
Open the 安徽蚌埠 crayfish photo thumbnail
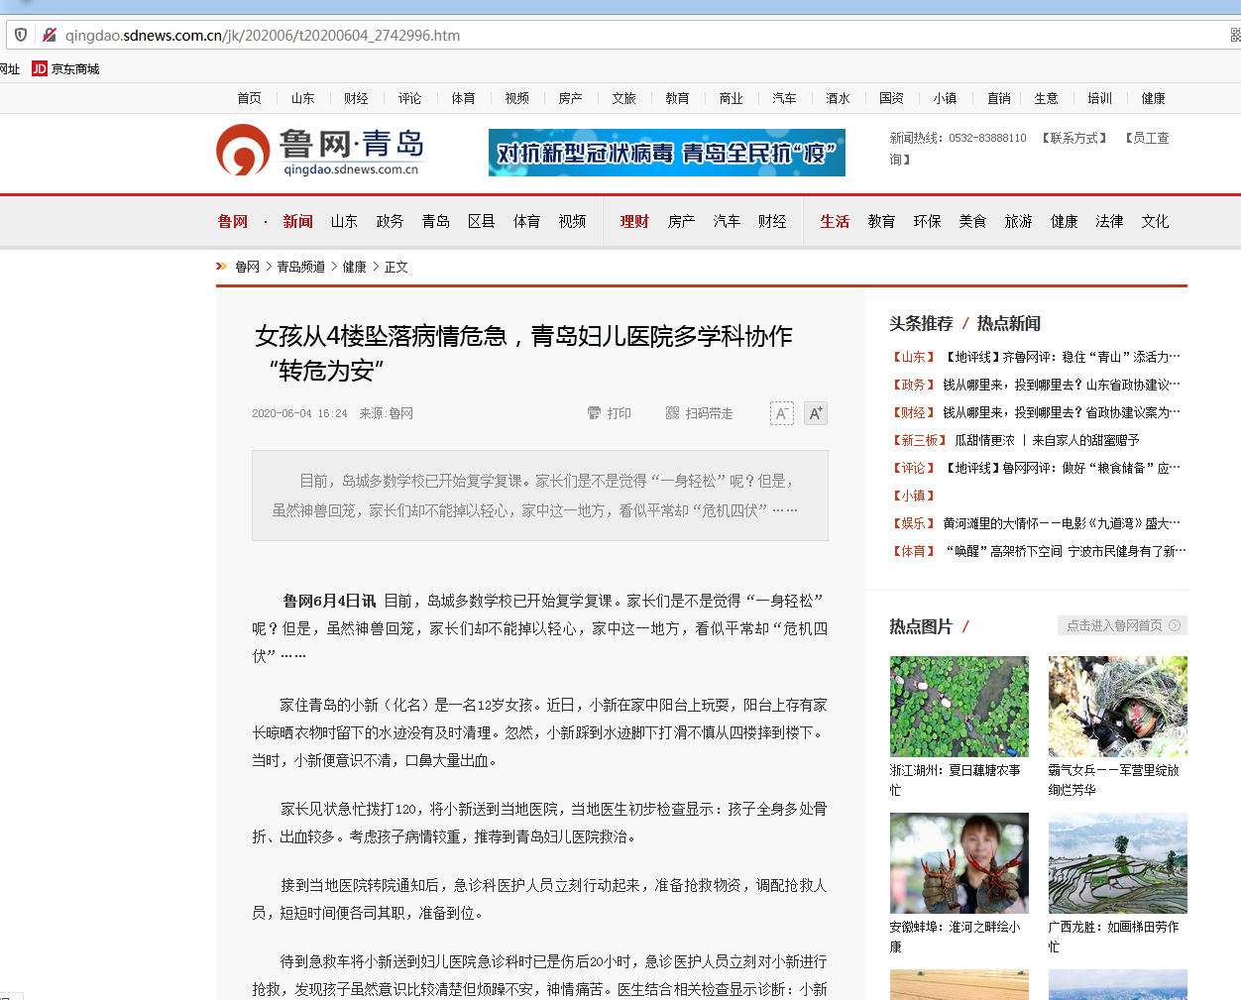(x=959, y=863)
